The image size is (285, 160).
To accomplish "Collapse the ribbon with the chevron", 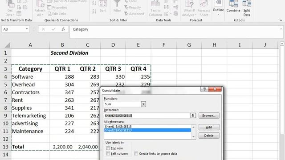I will tap(281, 20).
